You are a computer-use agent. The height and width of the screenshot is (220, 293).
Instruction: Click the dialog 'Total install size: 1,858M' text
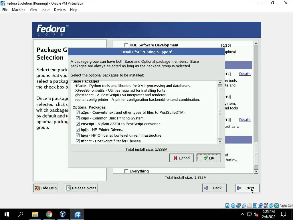pos(146,149)
